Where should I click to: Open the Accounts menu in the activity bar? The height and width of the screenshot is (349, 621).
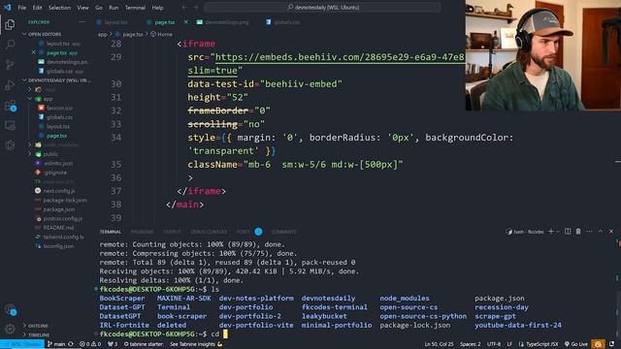(x=10, y=309)
